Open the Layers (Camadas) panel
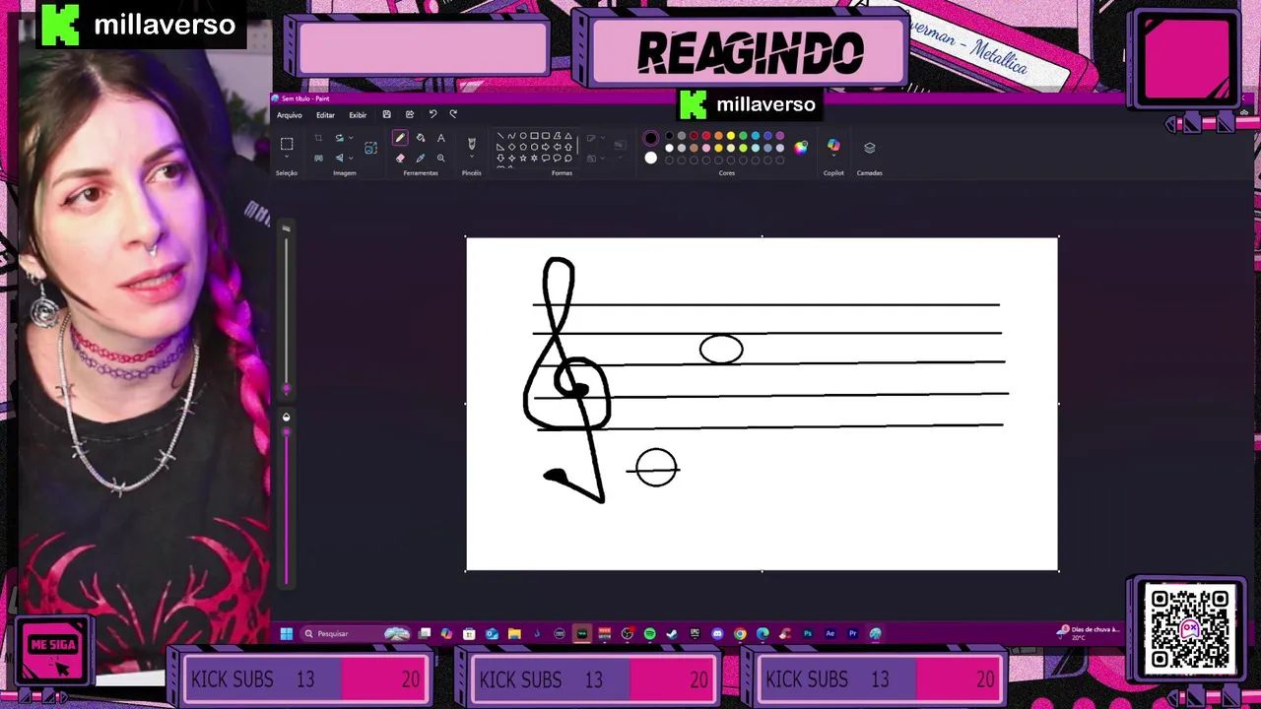 [x=869, y=148]
